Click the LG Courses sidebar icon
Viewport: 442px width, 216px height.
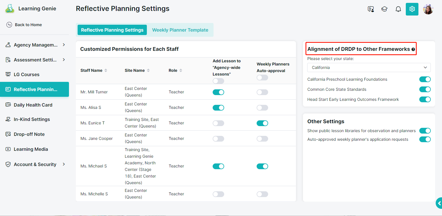(8, 74)
